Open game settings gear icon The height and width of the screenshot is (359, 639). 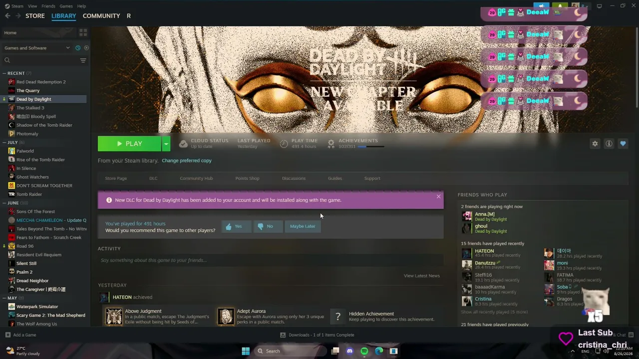pyautogui.click(x=595, y=144)
